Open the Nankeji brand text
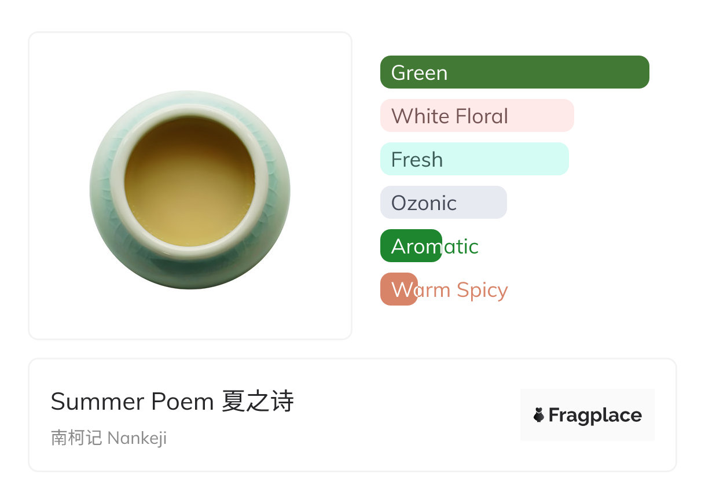 [137, 438]
